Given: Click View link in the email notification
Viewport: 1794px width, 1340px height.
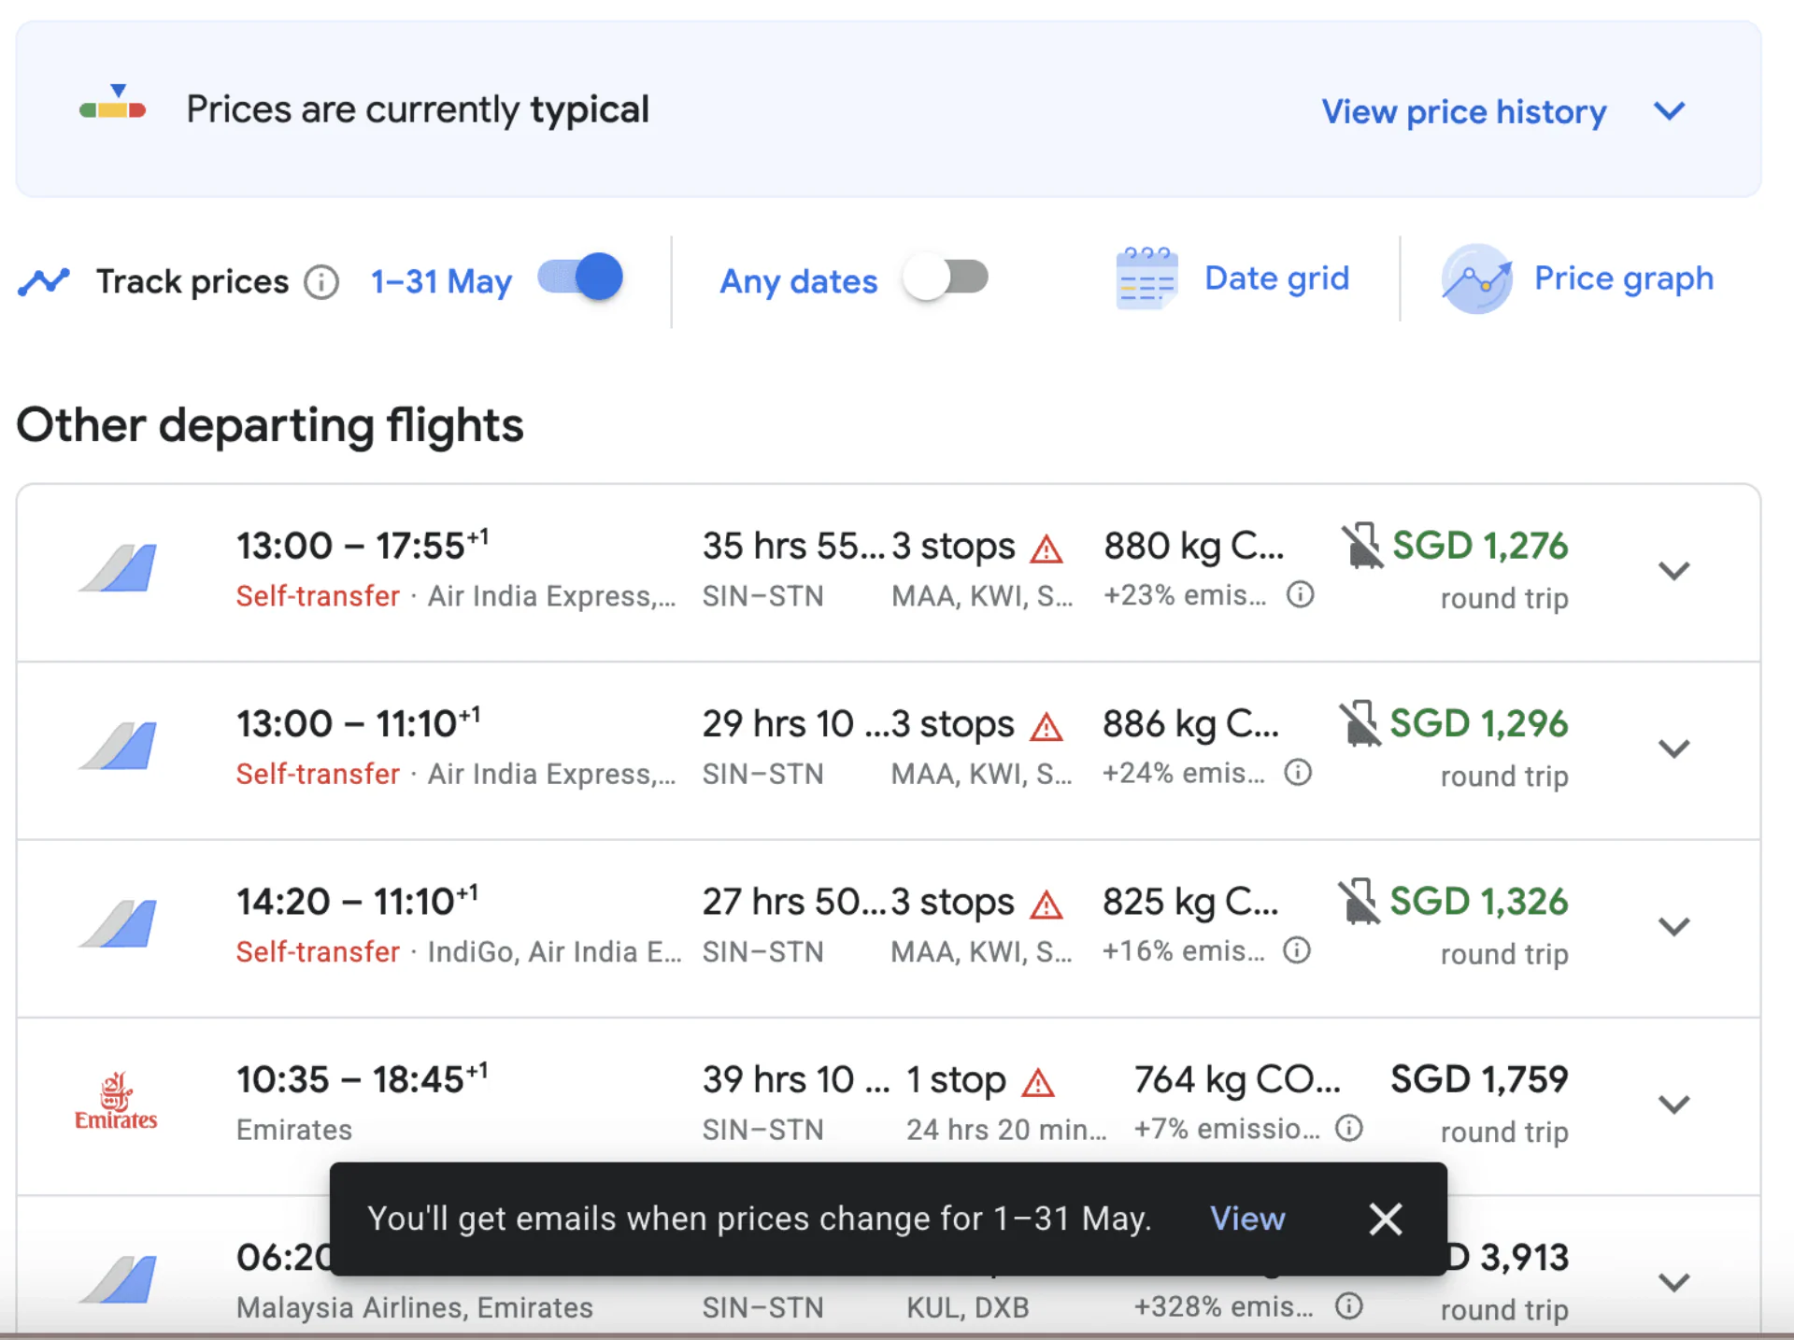Looking at the screenshot, I should [x=1247, y=1219].
